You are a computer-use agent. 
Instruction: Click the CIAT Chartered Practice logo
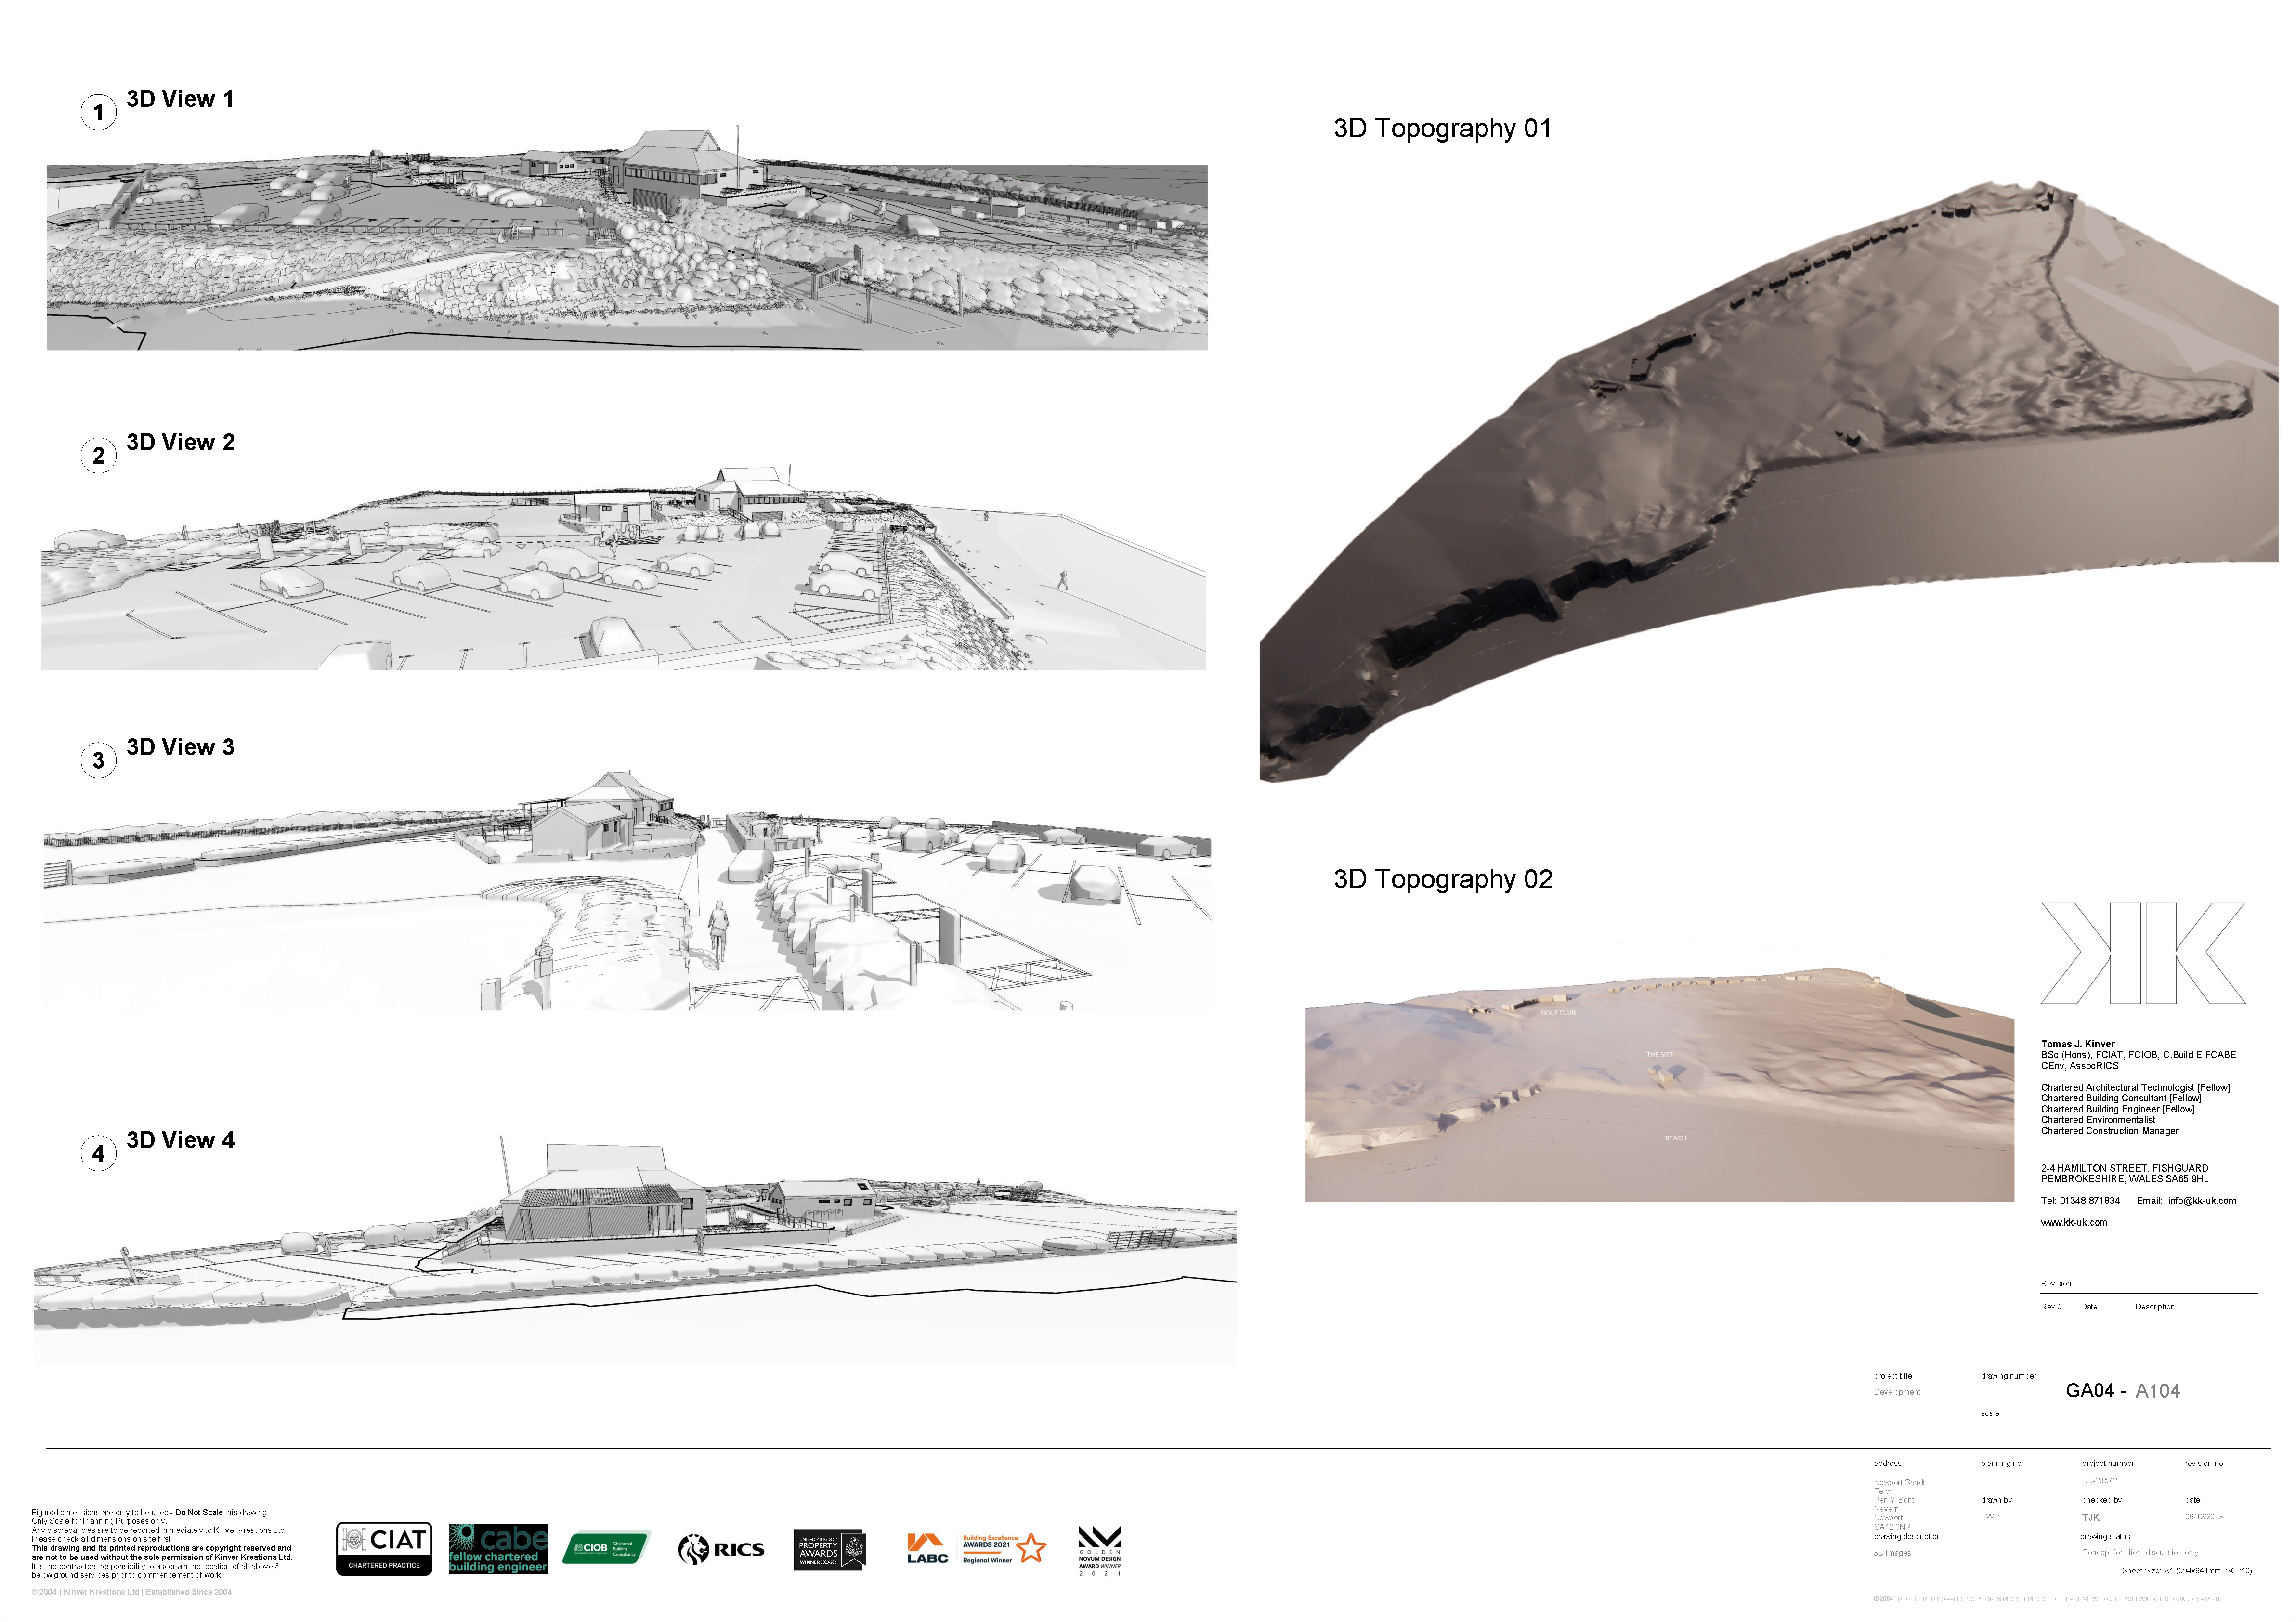coord(384,1549)
